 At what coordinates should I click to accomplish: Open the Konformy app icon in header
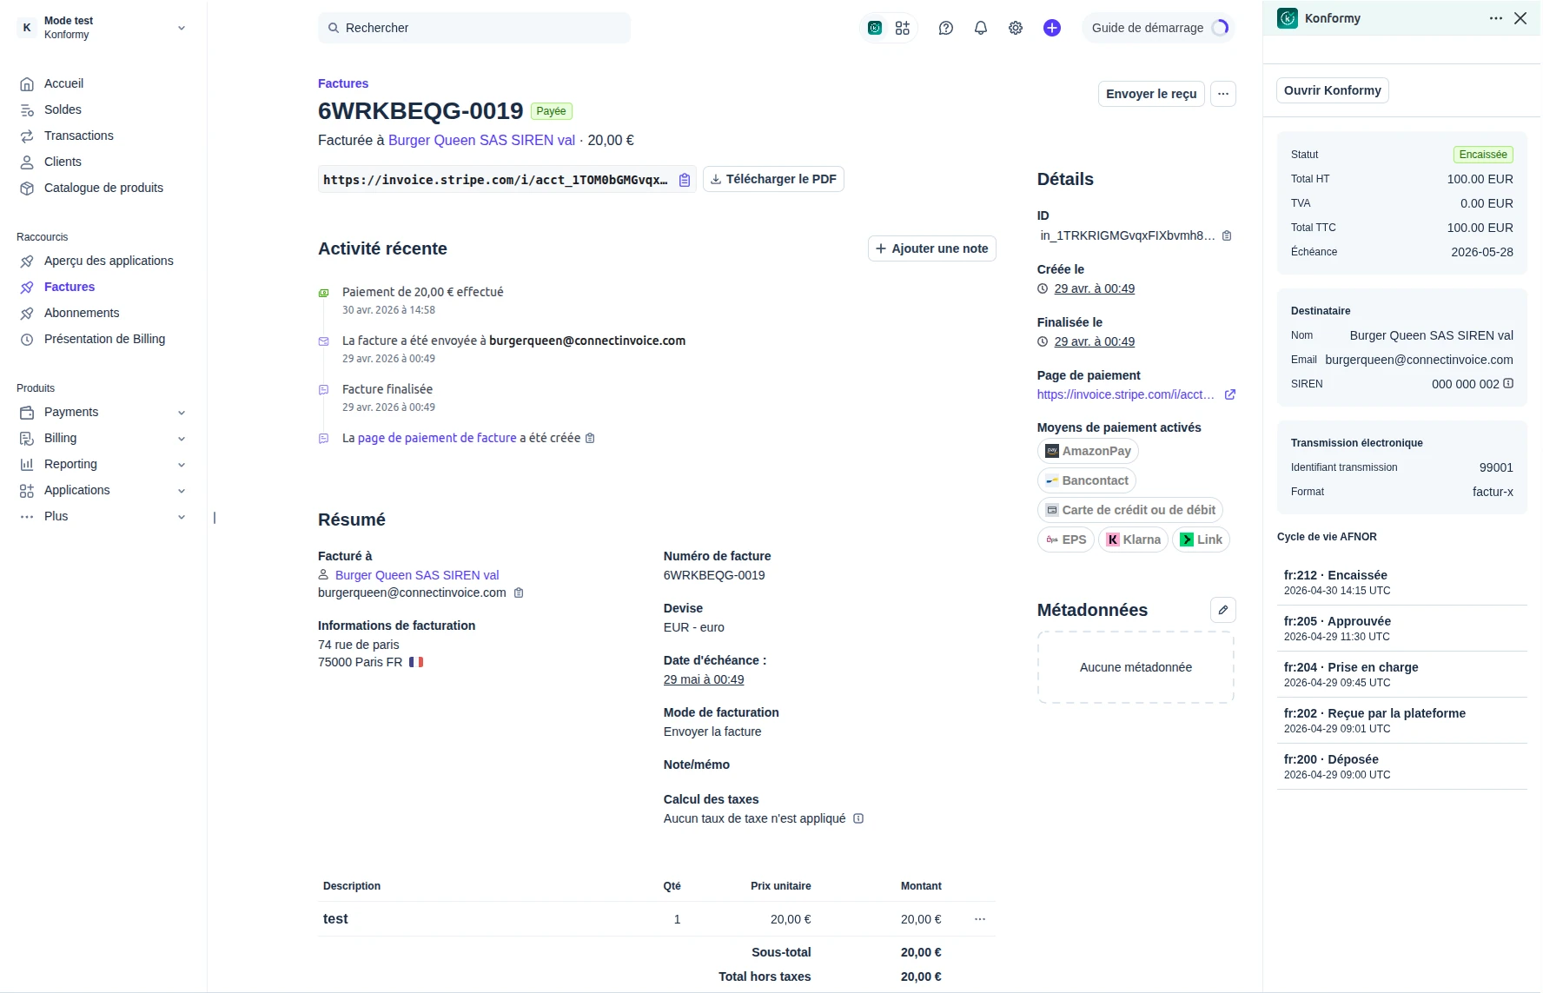(875, 28)
